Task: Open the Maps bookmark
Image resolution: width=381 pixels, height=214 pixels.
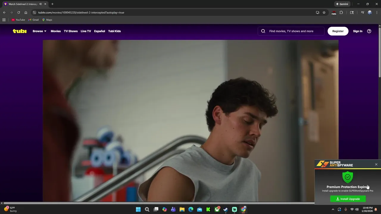Action: (47, 20)
